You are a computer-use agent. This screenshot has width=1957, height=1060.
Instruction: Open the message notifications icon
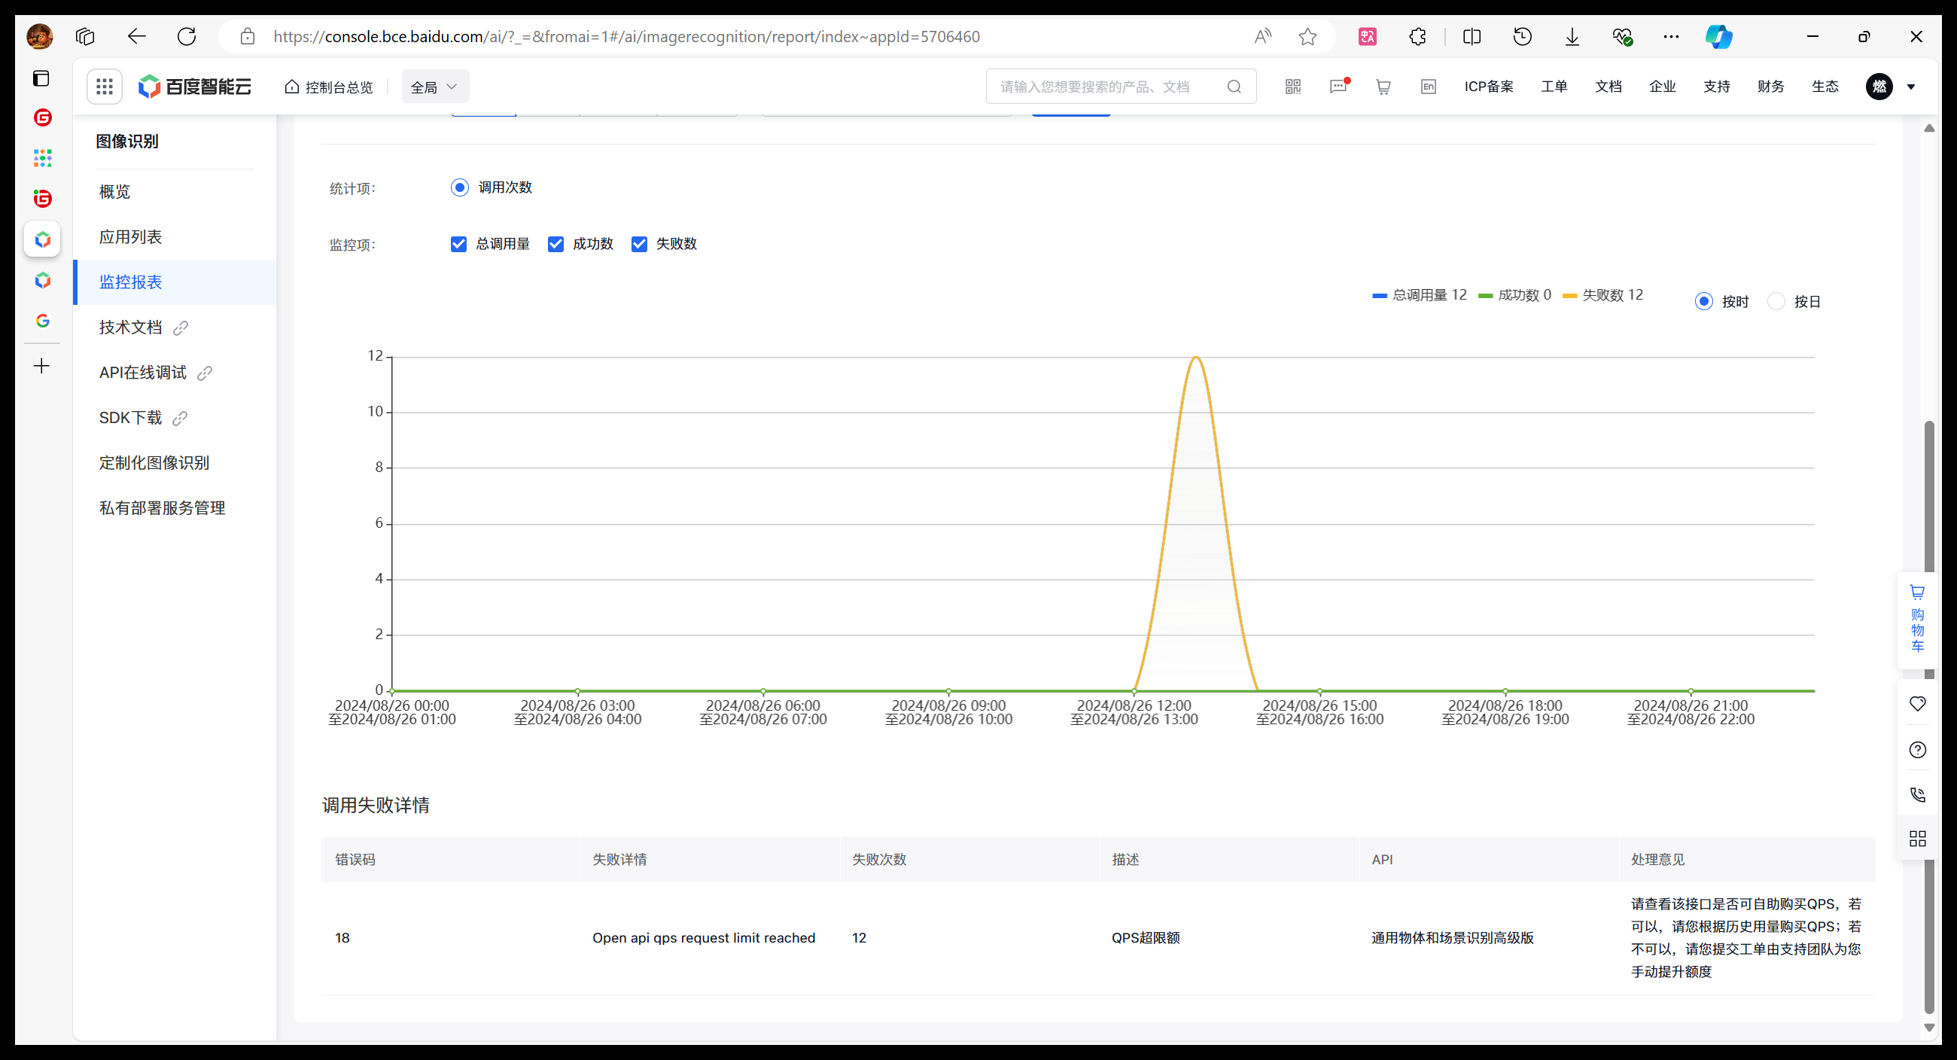(1338, 86)
